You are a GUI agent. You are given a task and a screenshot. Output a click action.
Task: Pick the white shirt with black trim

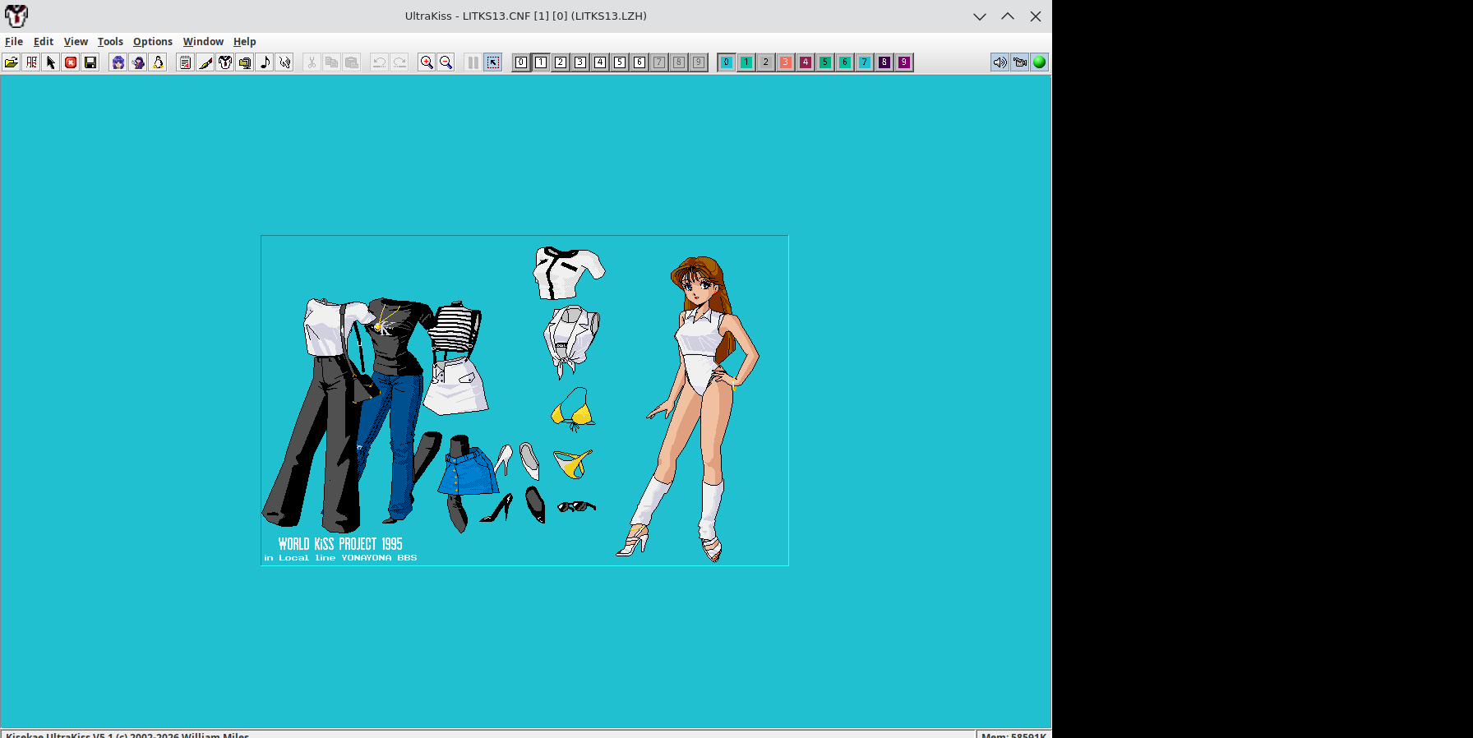coord(568,273)
